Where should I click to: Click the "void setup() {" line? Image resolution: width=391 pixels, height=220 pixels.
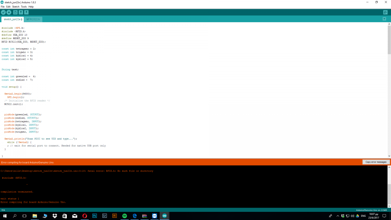[11, 87]
